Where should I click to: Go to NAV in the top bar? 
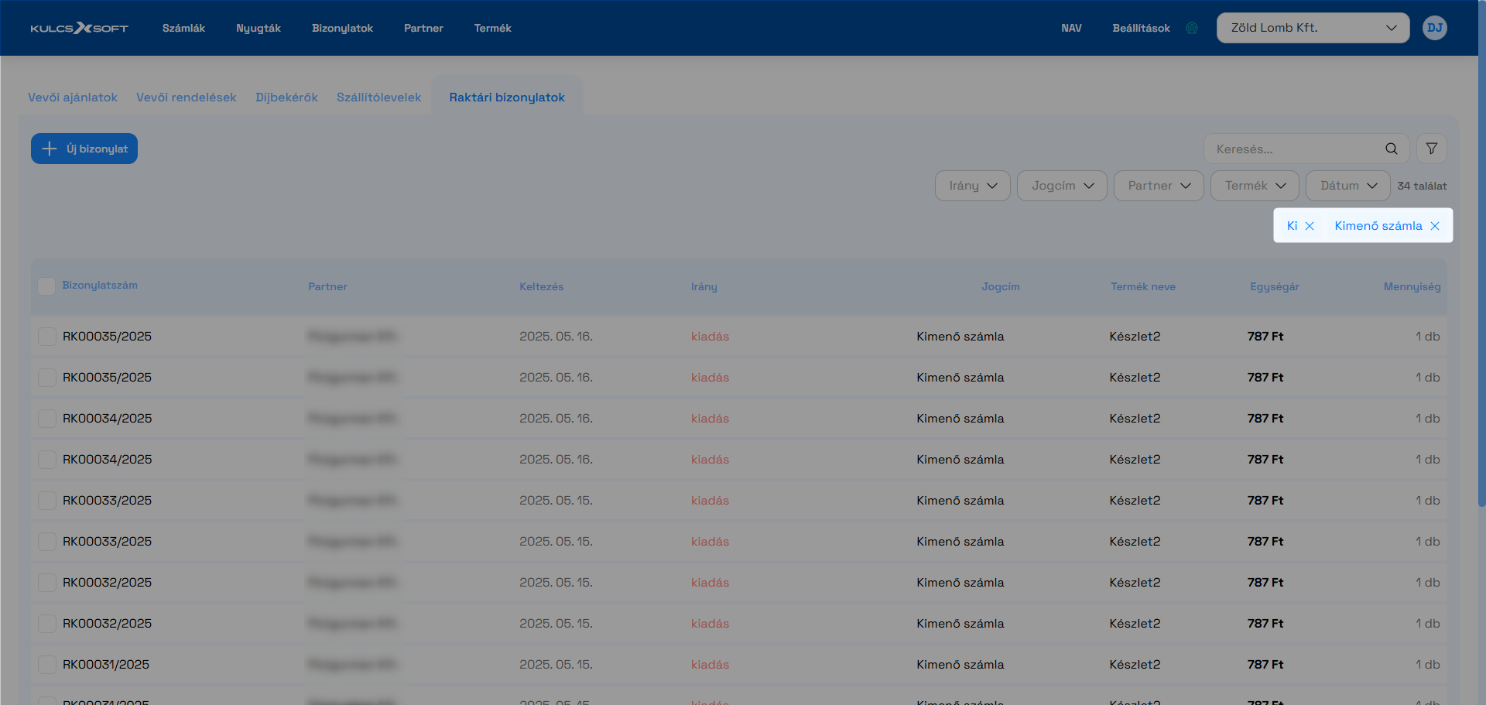(1071, 28)
